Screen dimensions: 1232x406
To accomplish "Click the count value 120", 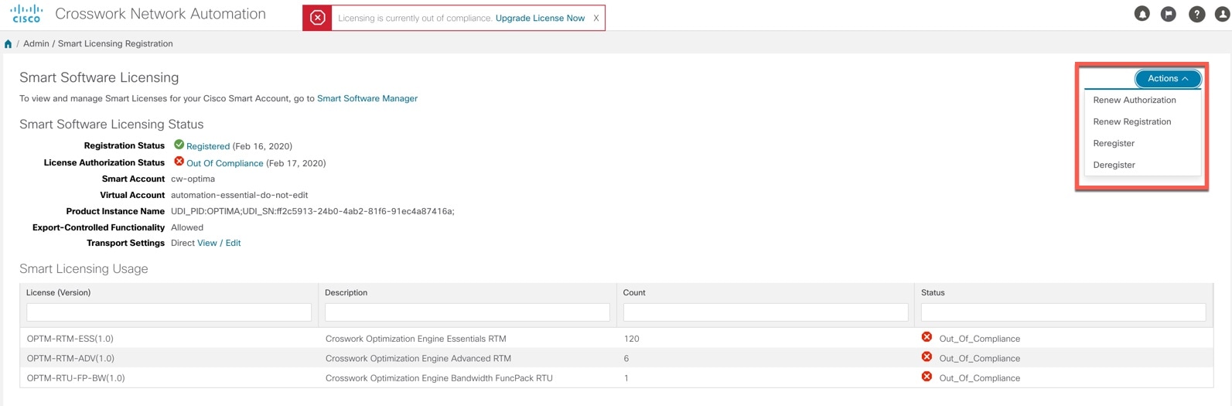I will click(632, 339).
